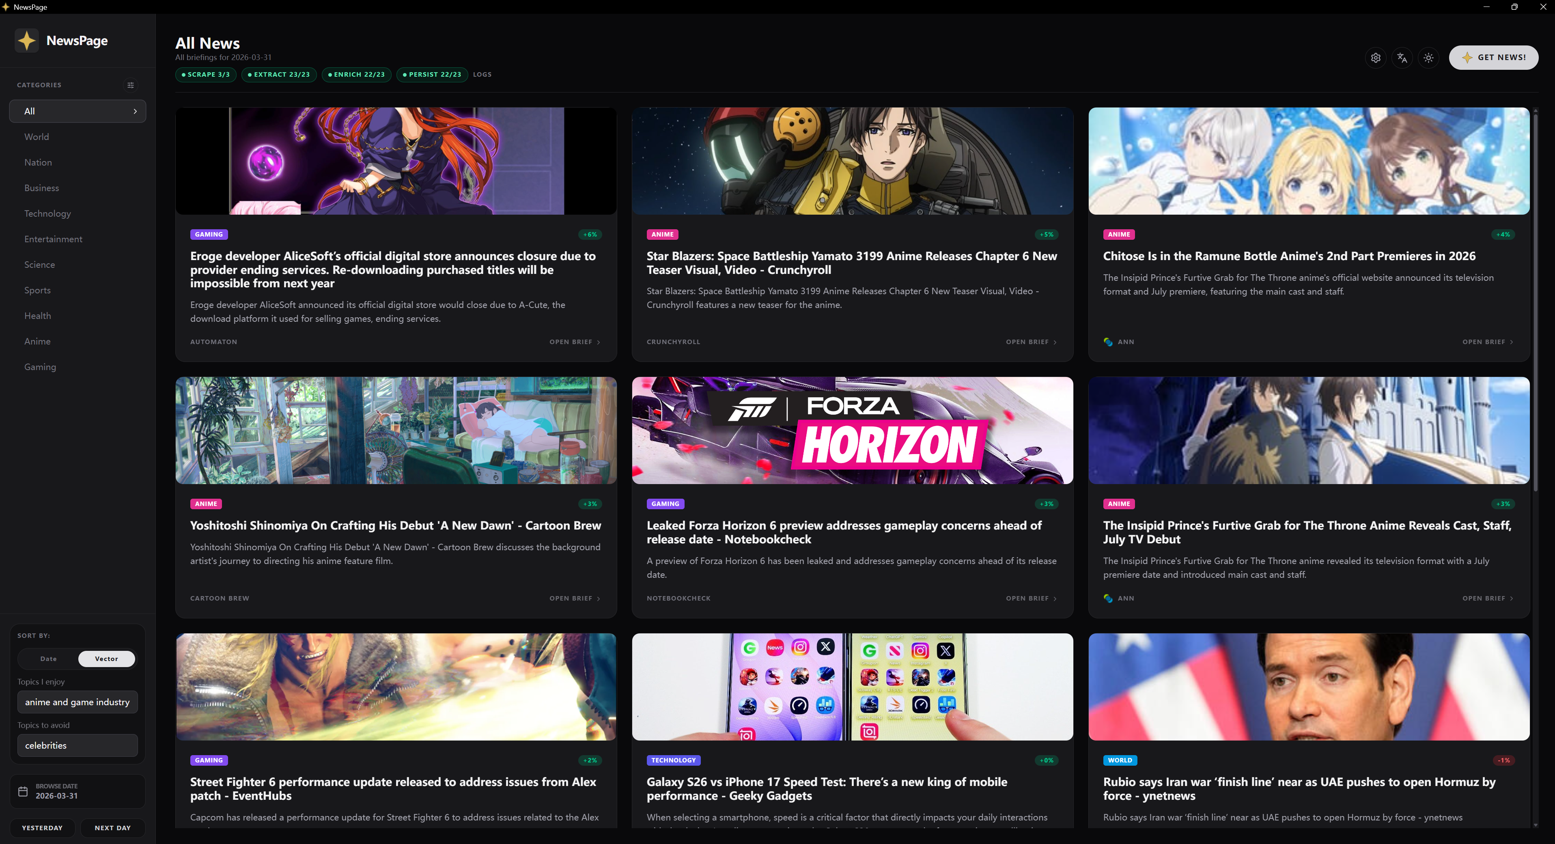Click the Topics I enjoy input field
The width and height of the screenshot is (1555, 844).
78,702
